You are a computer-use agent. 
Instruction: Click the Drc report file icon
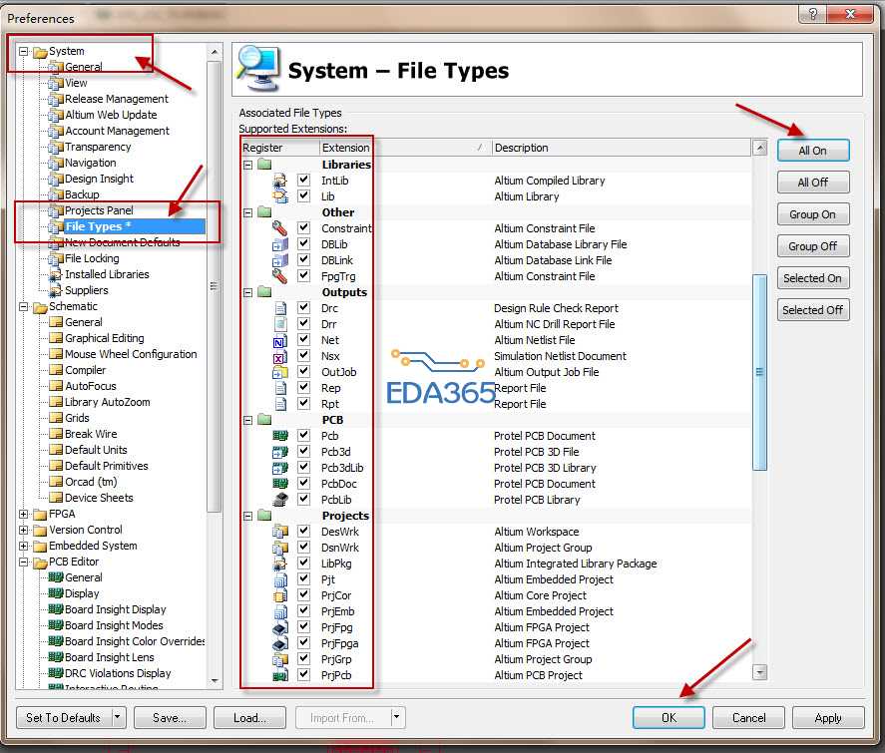pos(280,308)
